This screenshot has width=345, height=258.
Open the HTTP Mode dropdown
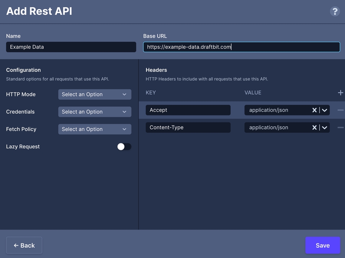[x=95, y=94]
